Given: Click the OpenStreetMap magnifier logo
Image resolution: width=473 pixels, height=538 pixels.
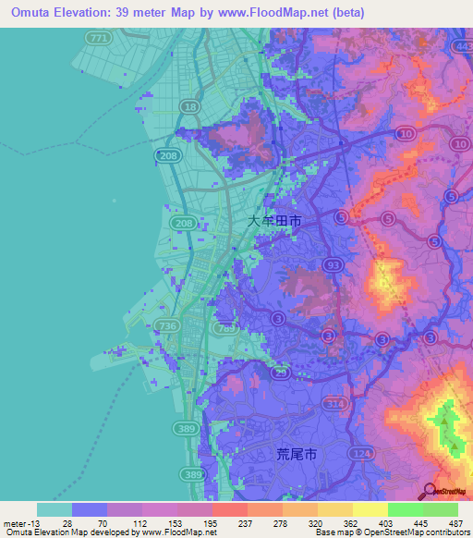Looking at the screenshot, I should [442, 492].
